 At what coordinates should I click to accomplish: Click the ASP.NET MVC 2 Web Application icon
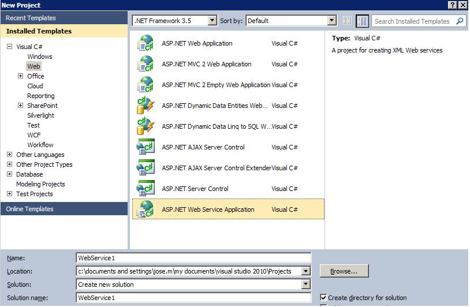coord(146,64)
